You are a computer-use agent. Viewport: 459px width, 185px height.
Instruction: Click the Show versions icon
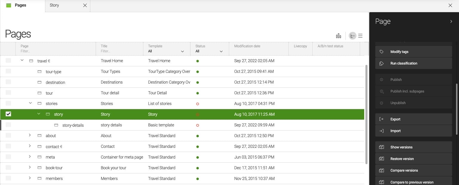382,147
